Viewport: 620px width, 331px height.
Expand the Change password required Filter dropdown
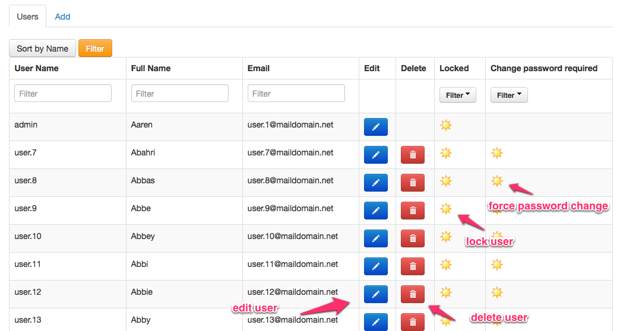(508, 95)
